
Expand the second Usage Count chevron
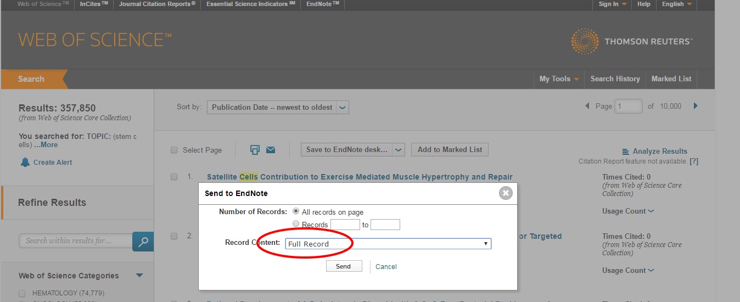tap(651, 271)
